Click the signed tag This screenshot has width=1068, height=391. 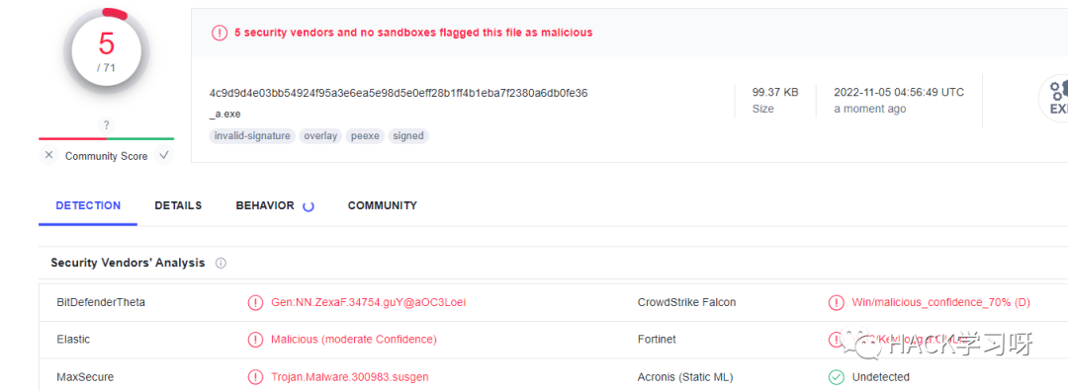[x=408, y=136]
